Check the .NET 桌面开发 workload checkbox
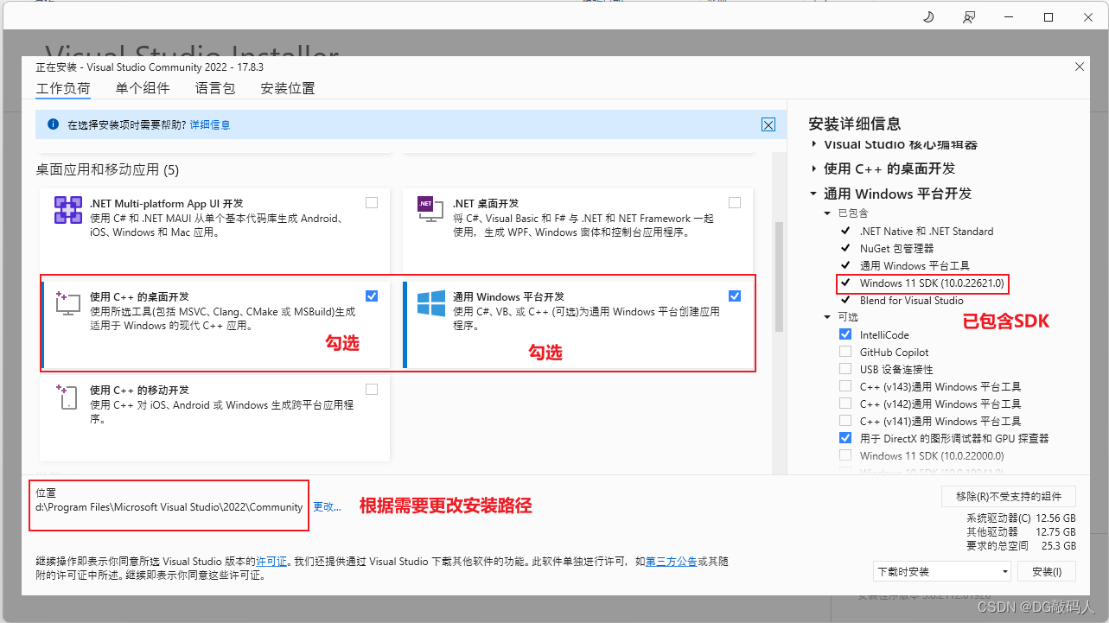Viewport: 1109px width, 623px height. tap(735, 203)
